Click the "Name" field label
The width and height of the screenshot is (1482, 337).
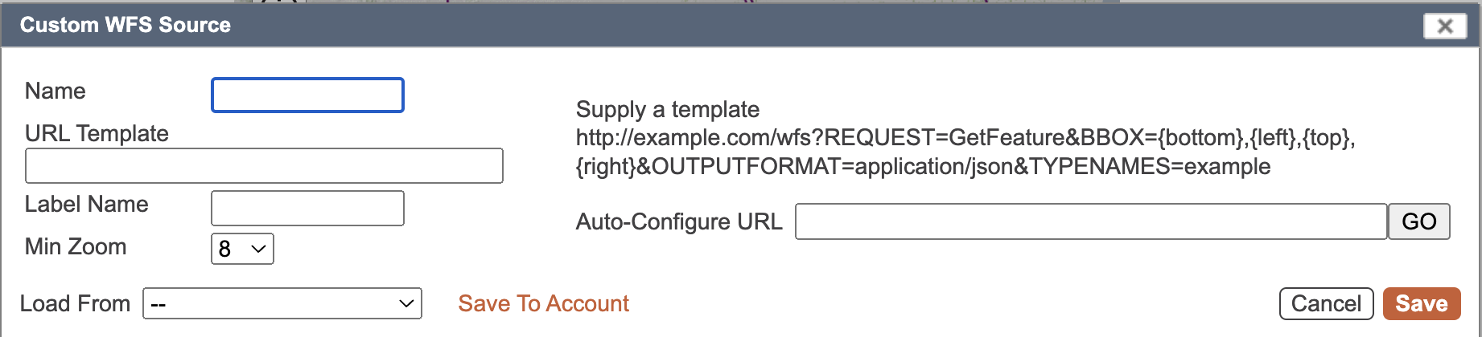pos(55,91)
